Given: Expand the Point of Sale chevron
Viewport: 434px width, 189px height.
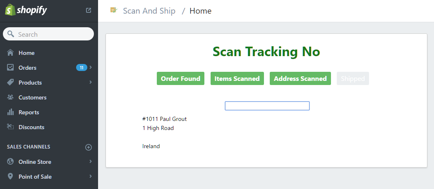Looking at the screenshot, I should click(91, 176).
